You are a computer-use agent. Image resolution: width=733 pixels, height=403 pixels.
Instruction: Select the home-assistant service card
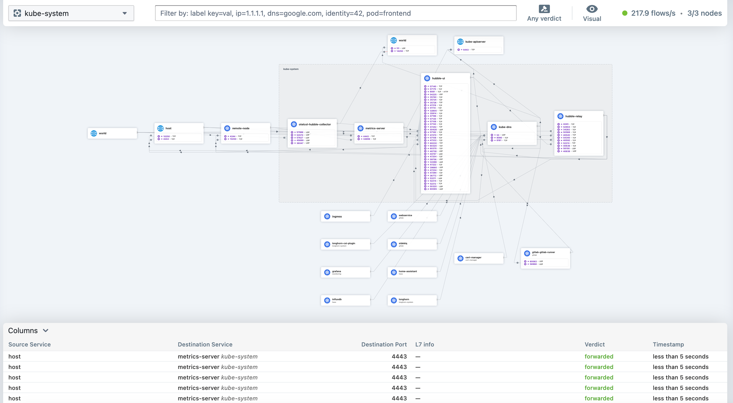pos(412,272)
